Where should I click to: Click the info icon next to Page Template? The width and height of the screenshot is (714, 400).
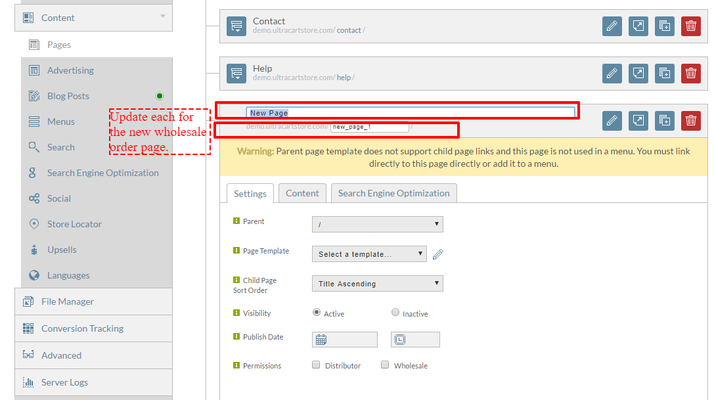coord(236,250)
